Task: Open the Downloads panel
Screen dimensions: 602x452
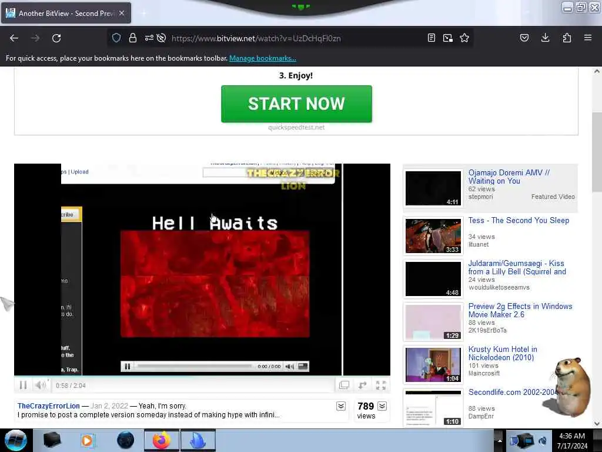Action: click(545, 38)
